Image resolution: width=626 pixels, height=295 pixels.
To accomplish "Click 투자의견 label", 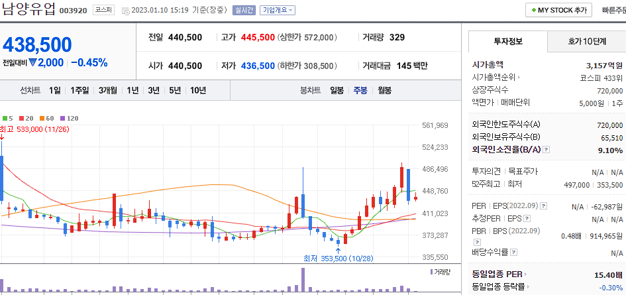I will pyautogui.click(x=486, y=172).
